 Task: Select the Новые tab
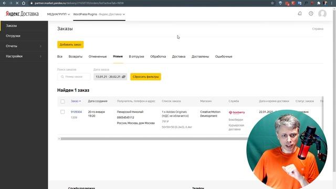click(x=118, y=56)
